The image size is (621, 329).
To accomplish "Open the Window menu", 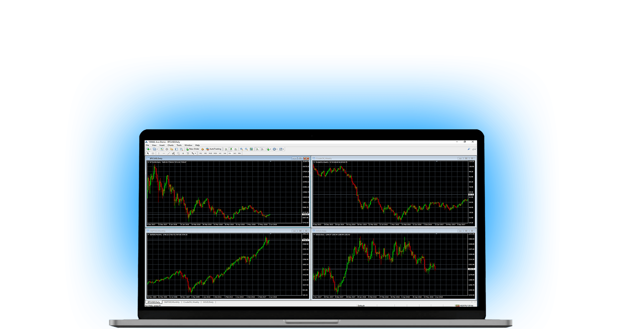I will [x=188, y=145].
